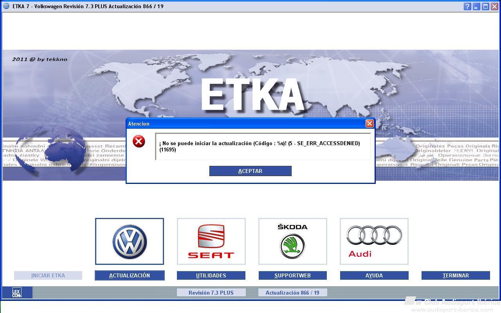
Task: Select the Audi brand logo
Action: (374, 241)
